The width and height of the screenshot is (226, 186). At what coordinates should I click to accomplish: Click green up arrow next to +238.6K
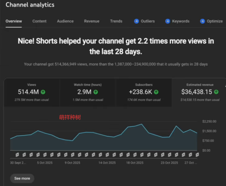[156, 92]
